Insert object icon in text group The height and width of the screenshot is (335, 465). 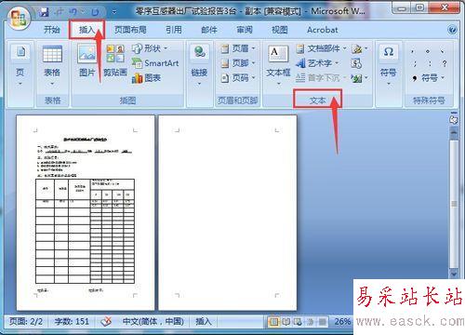pos(360,78)
